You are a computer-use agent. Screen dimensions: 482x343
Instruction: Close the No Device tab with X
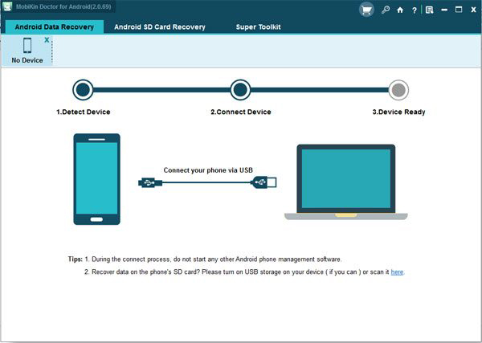(x=47, y=39)
